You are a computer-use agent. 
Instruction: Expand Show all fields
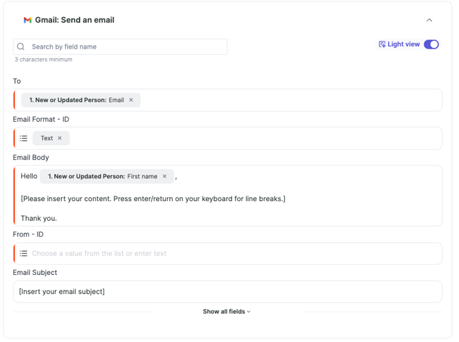227,312
